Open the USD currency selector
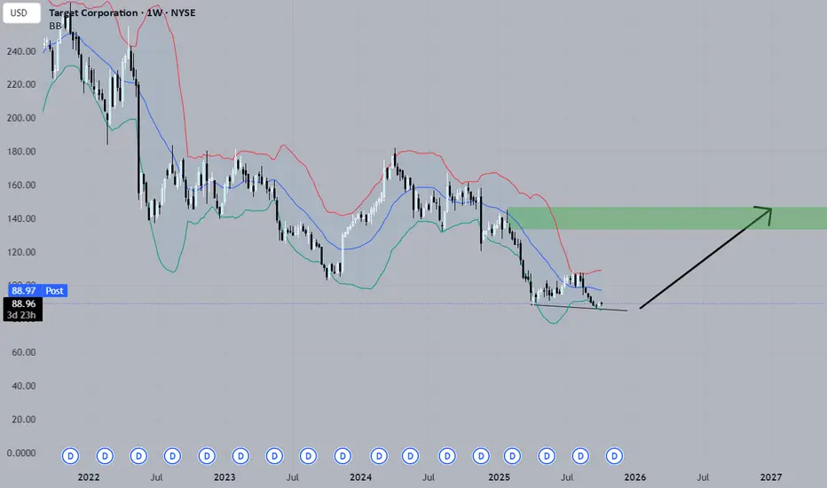This screenshot has height=488, width=827. 21,12
